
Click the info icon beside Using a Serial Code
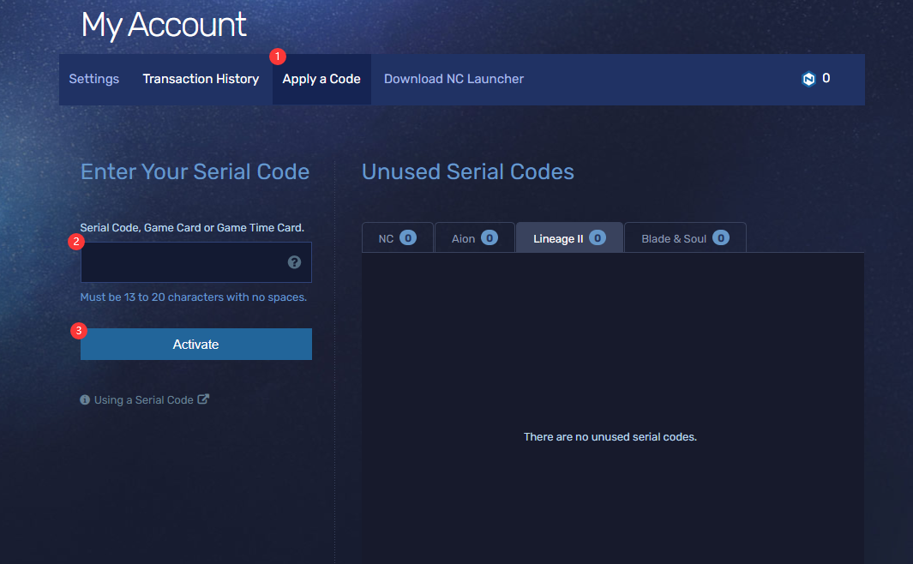(x=85, y=400)
